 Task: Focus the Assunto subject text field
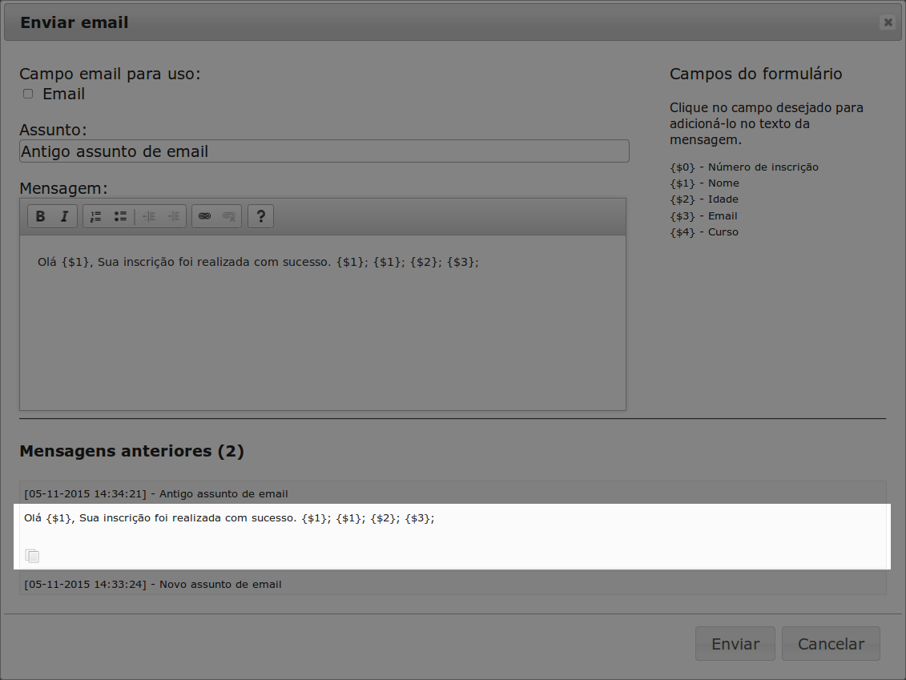[324, 151]
